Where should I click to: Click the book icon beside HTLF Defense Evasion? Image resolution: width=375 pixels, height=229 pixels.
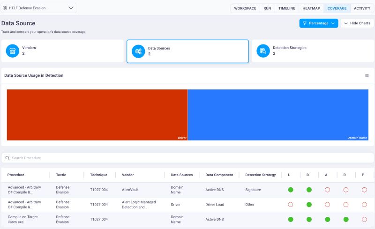click(x=5, y=8)
